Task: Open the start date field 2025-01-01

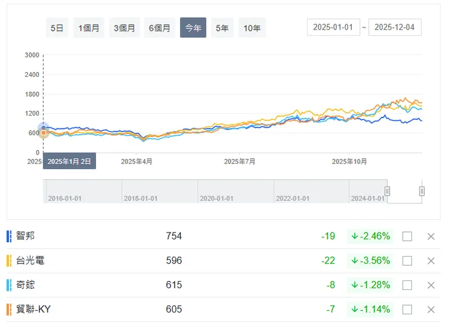Action: pyautogui.click(x=334, y=28)
